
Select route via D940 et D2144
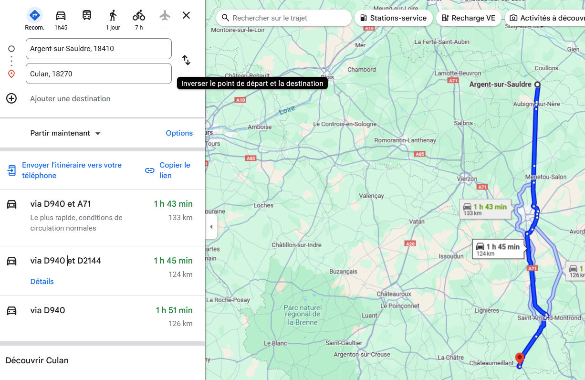click(x=103, y=271)
